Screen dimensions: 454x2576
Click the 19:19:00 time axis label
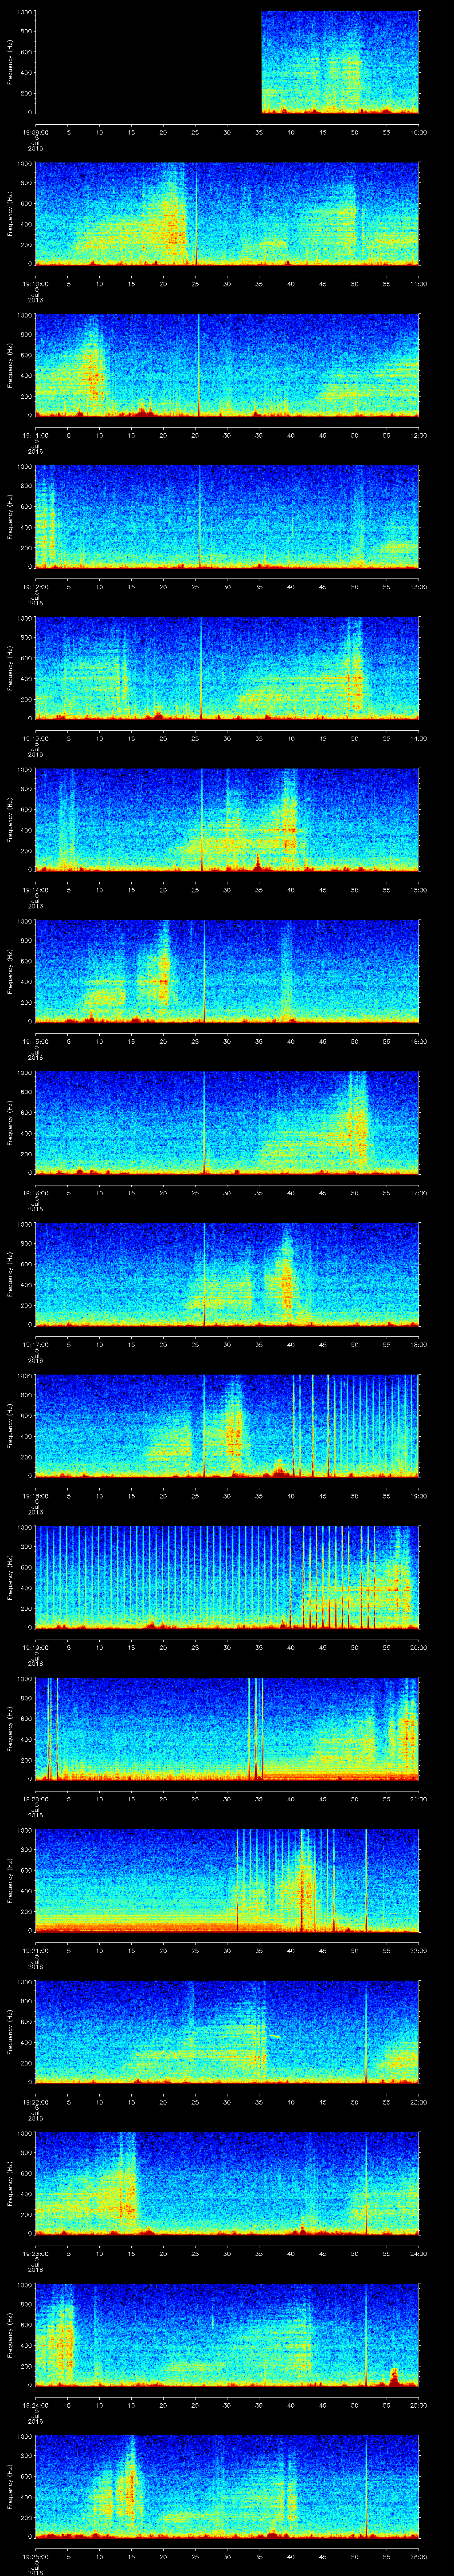coord(35,1647)
